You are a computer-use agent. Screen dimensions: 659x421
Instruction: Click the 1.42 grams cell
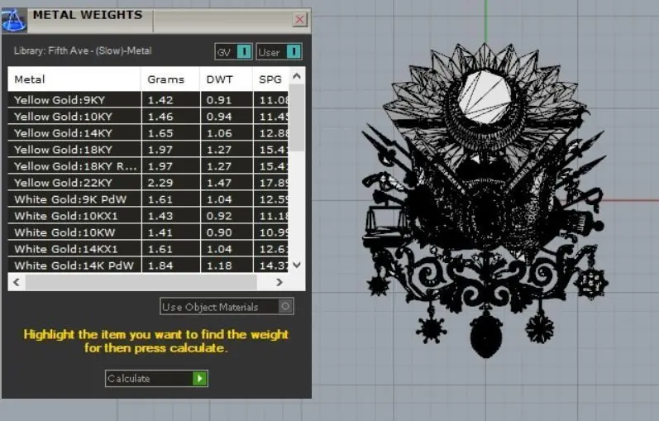[170, 100]
